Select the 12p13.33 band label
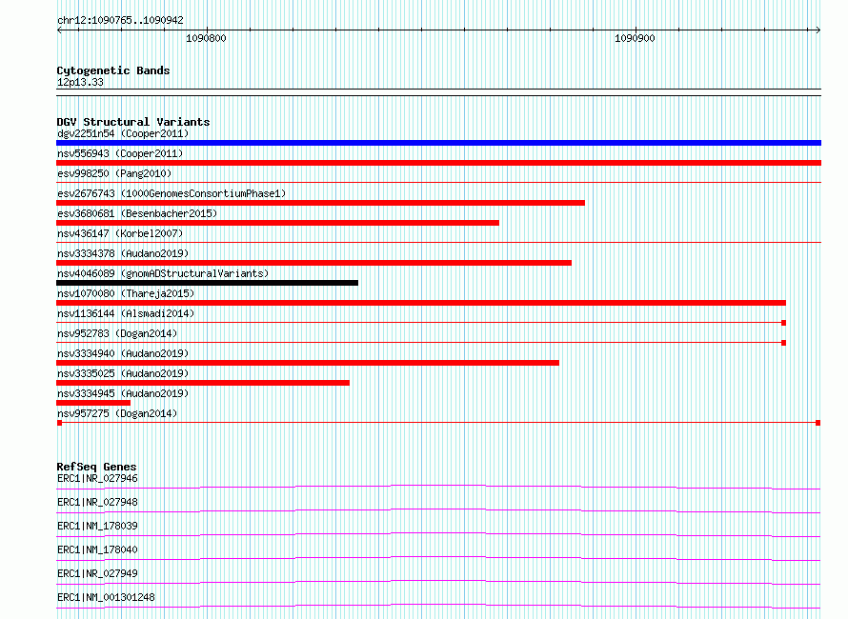 click(x=80, y=82)
